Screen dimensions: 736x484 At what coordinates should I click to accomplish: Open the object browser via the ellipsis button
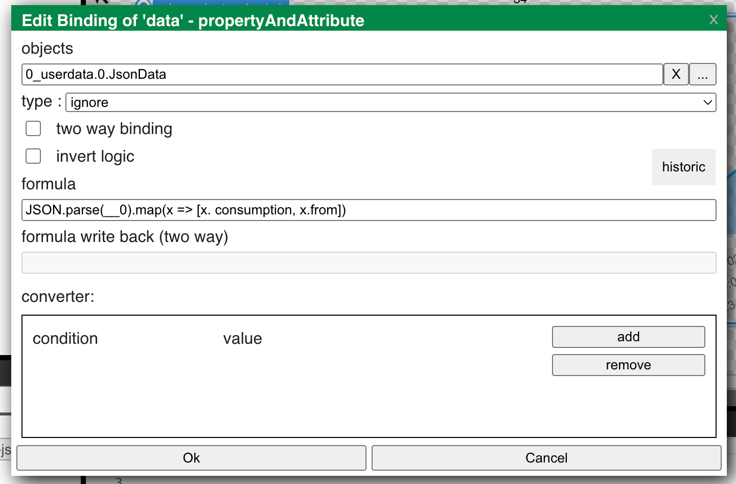coord(702,75)
